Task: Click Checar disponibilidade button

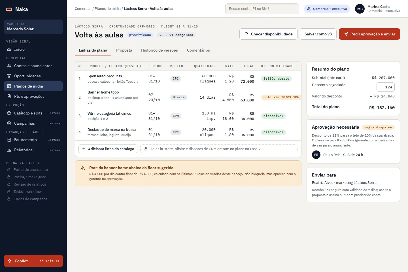Action: (268, 34)
